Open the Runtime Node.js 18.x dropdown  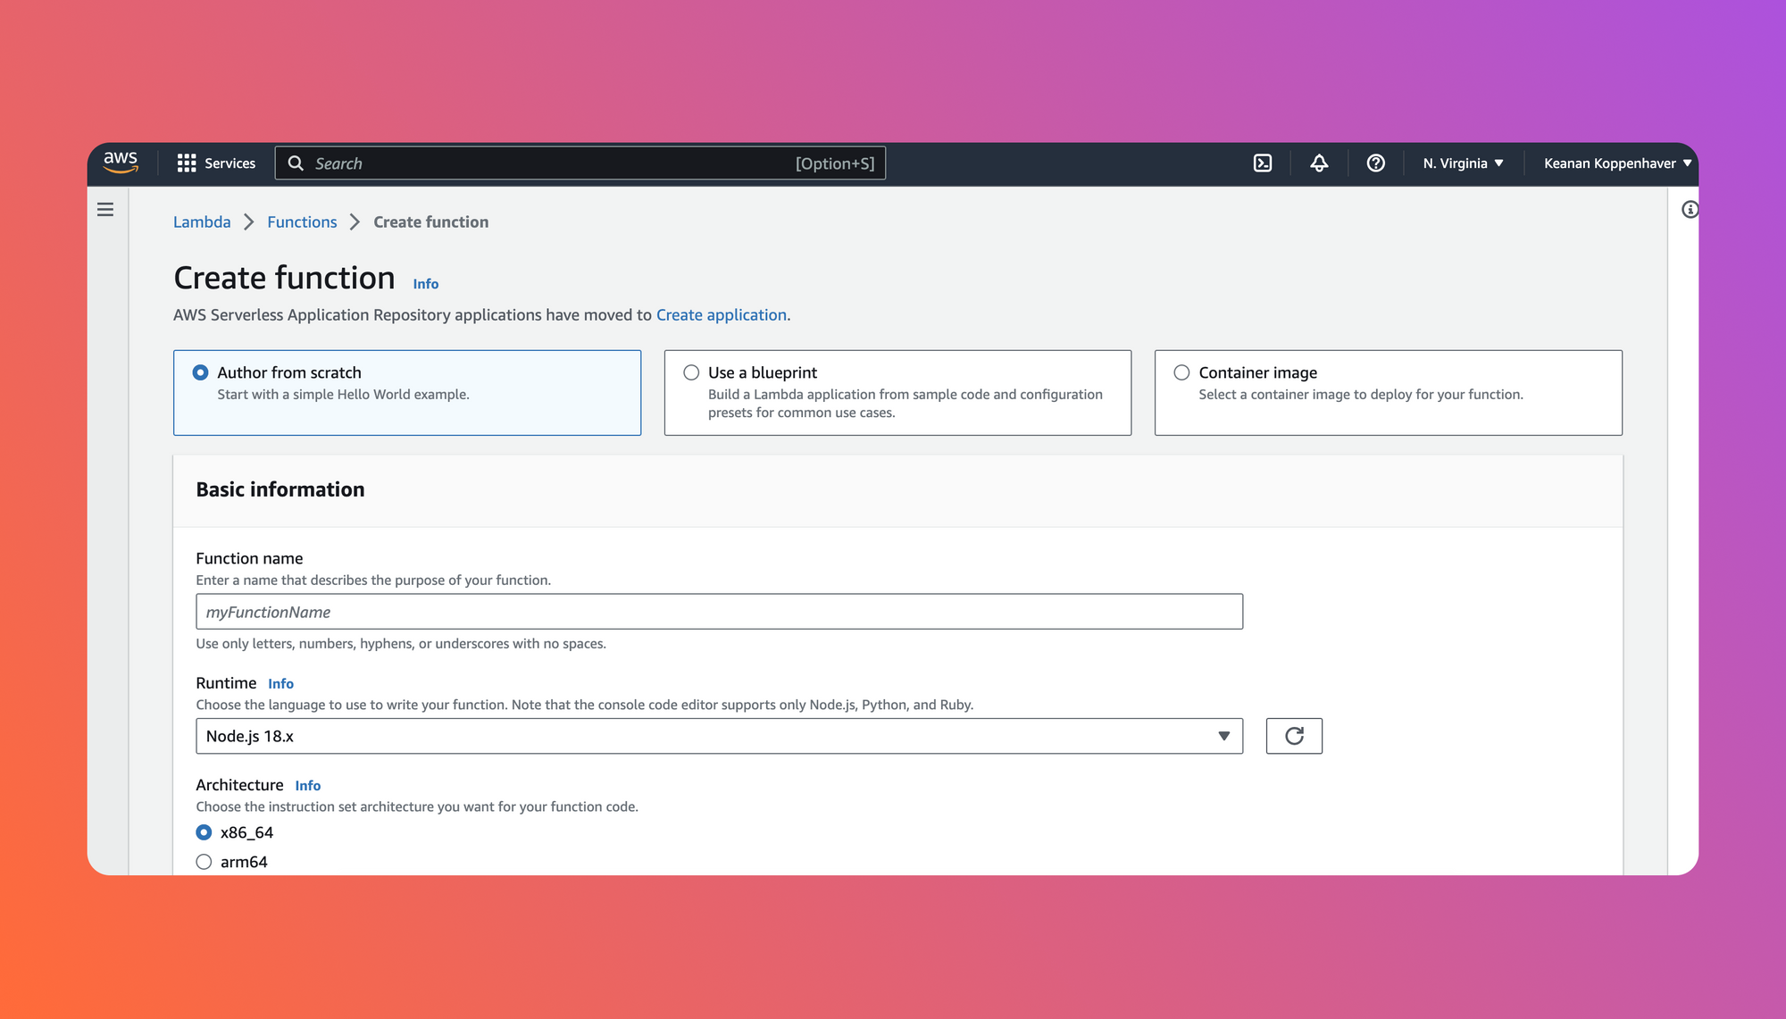[720, 736]
